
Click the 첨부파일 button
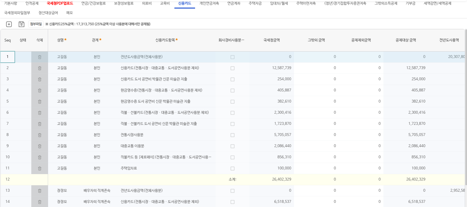click(36, 24)
